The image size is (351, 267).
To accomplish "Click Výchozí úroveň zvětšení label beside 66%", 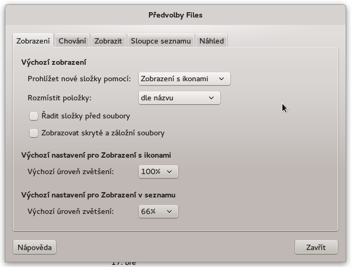I will [x=71, y=211].
